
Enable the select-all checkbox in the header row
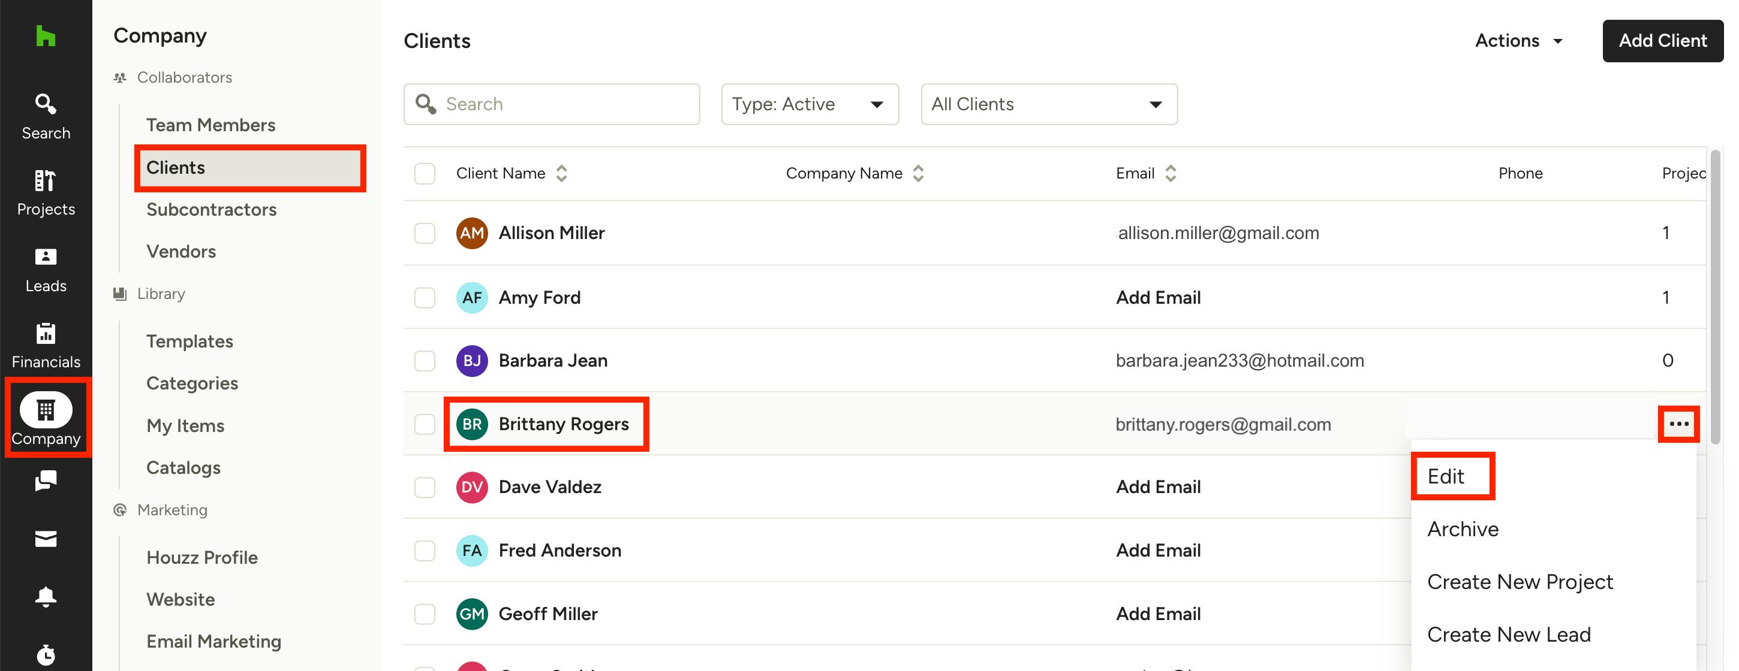coord(425,173)
